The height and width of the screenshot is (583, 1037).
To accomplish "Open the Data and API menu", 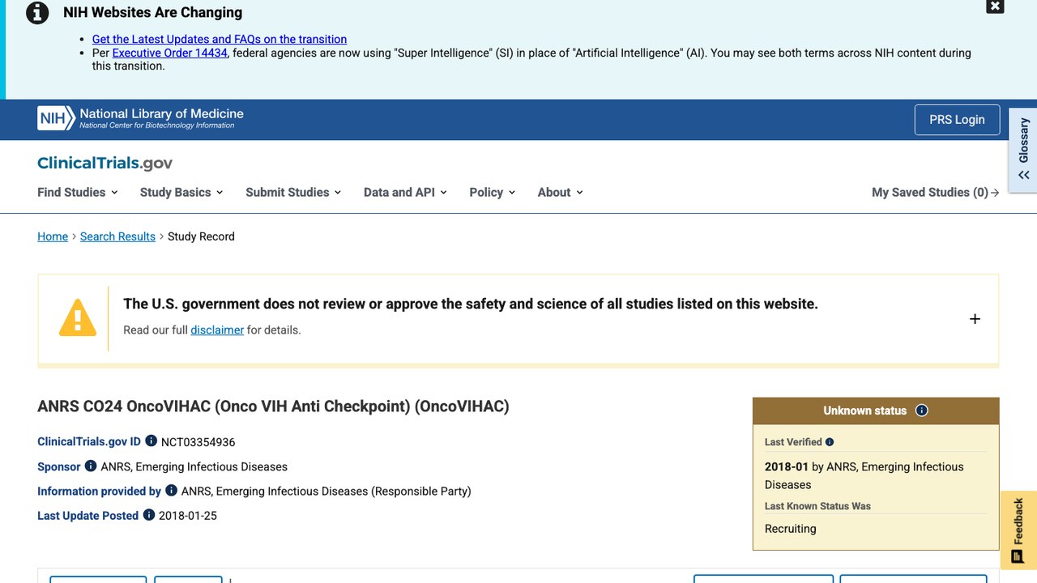I will 405,192.
